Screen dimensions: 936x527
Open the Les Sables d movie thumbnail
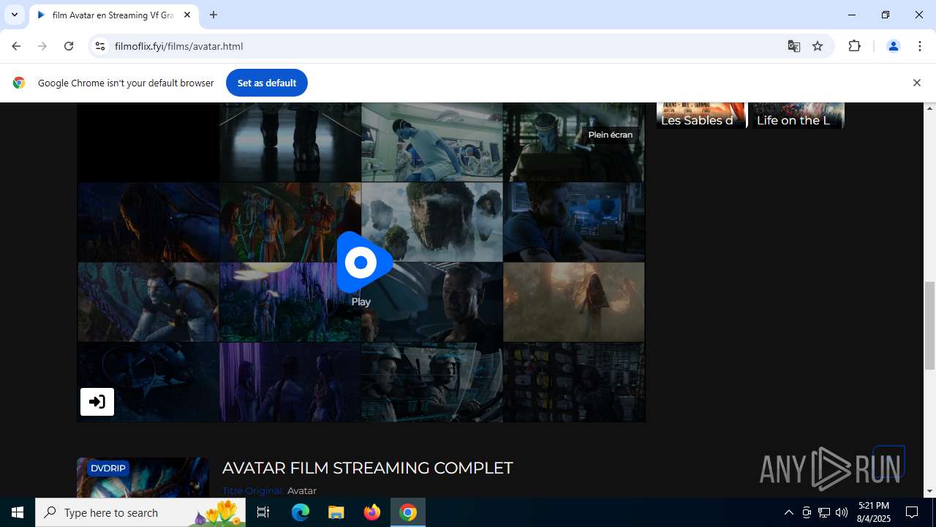701,116
